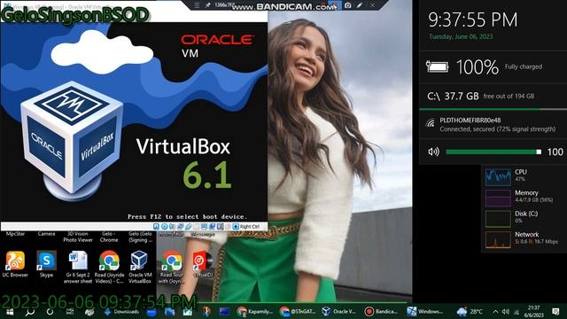Mute using the speaker icon beside volume slider
The image size is (567, 319).
pyautogui.click(x=433, y=152)
